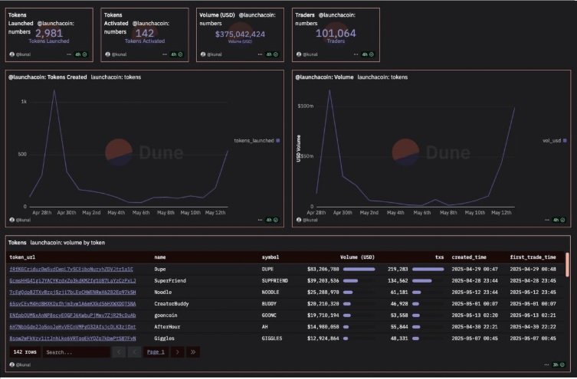Click the $375,042,424 volume value
The height and width of the screenshot is (379, 577).
click(x=240, y=34)
